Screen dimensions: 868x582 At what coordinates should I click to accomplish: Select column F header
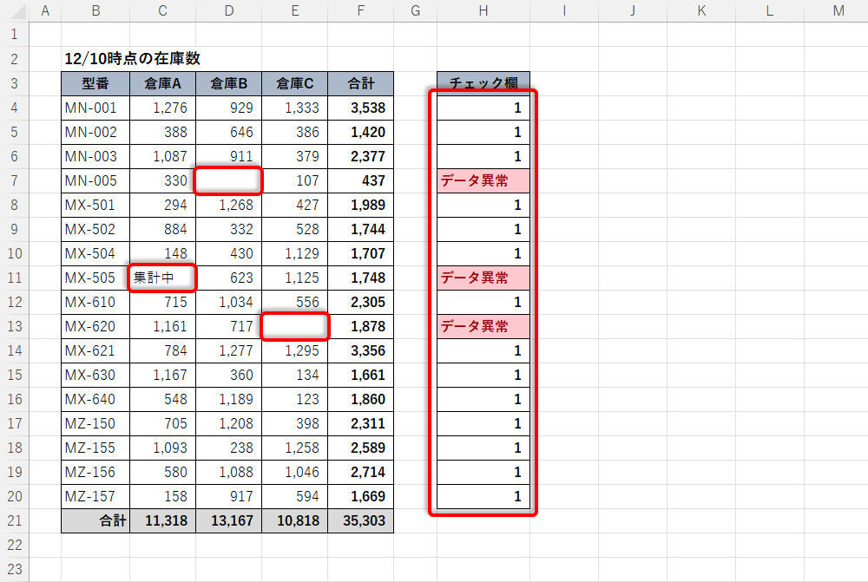coord(360,10)
